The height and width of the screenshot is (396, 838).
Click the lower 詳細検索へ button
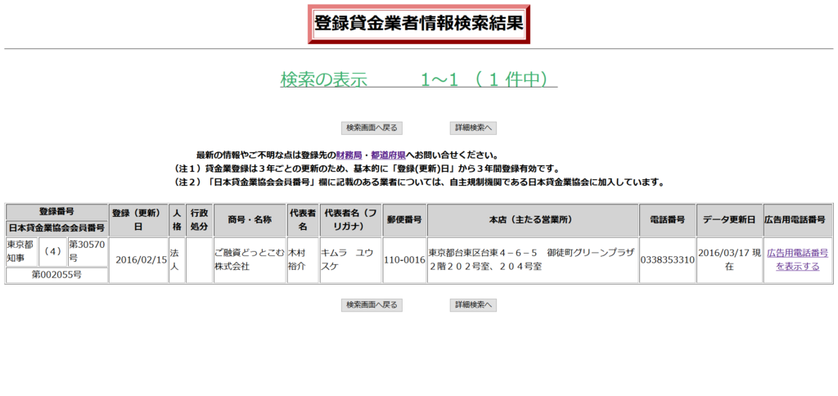(474, 305)
